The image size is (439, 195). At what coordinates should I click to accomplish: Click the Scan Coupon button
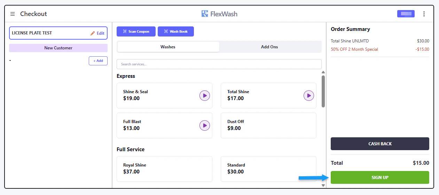coord(136,31)
